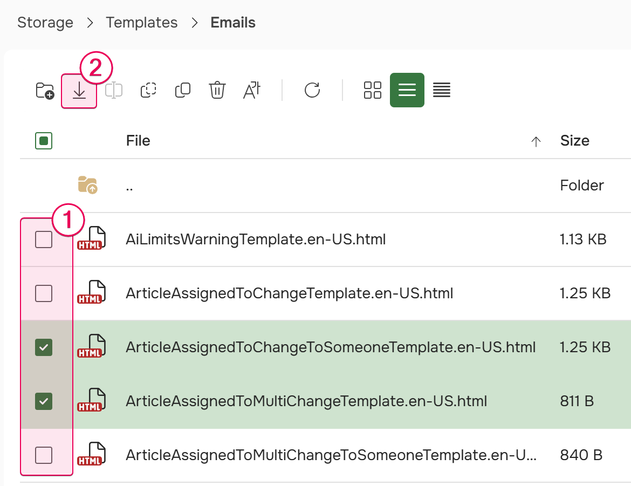This screenshot has height=486, width=631.
Task: Click the HTML icon of ArticleAssignedToMultiChangeToSomeoneTemplate
Action: (91, 455)
